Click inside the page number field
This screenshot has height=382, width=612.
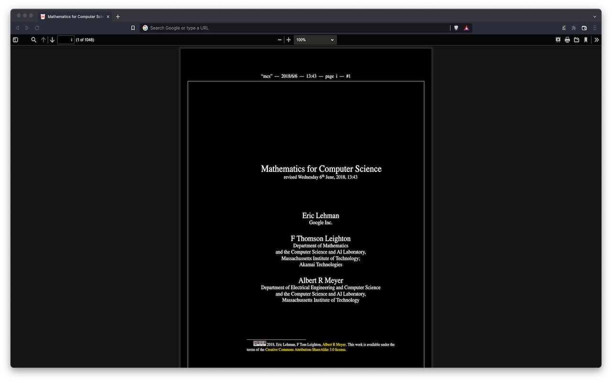[66, 40]
